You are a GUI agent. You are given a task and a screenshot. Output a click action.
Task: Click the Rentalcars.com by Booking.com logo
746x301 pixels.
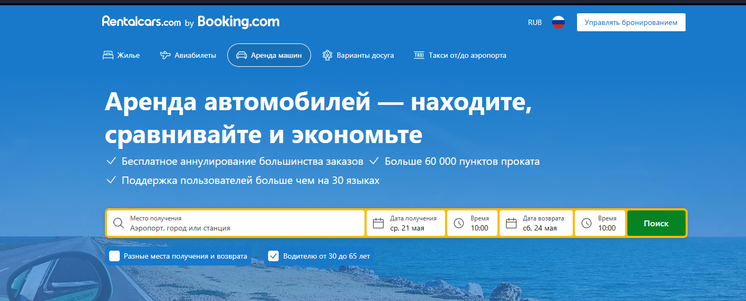(x=191, y=22)
